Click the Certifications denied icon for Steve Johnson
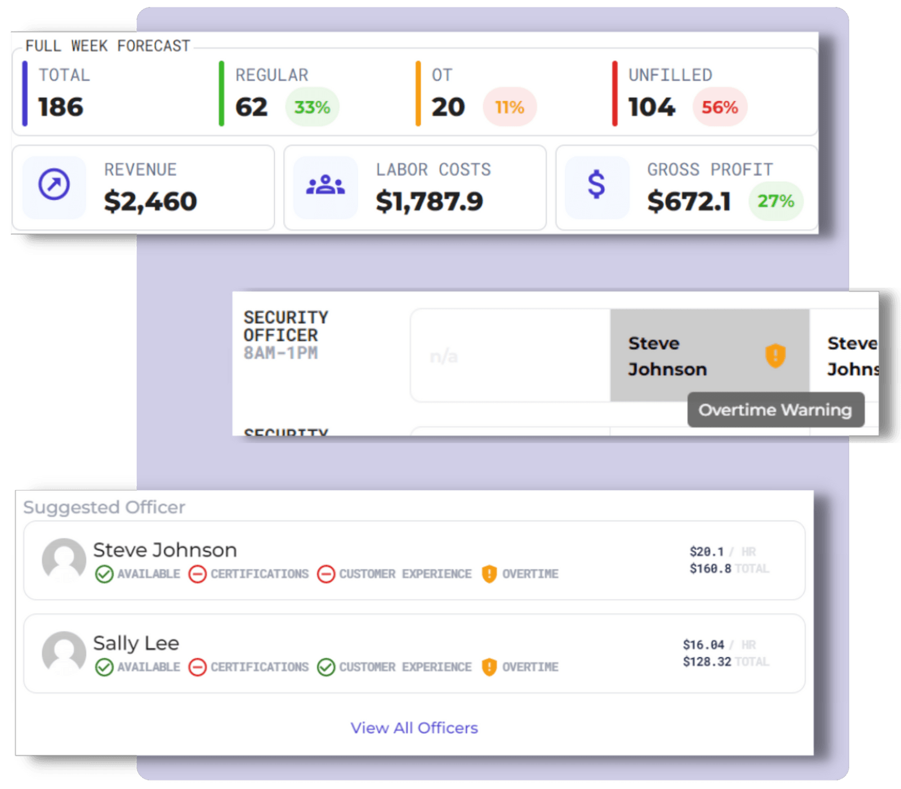Image resolution: width=901 pixels, height=789 pixels. click(198, 574)
